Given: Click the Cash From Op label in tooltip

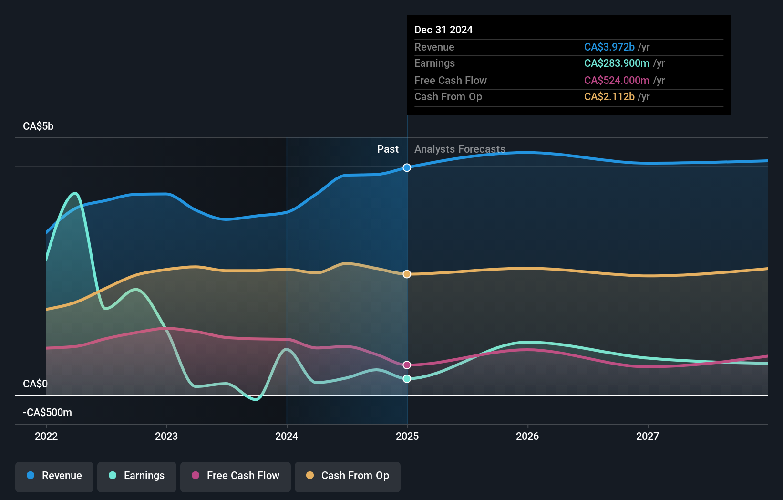Looking at the screenshot, I should [448, 97].
